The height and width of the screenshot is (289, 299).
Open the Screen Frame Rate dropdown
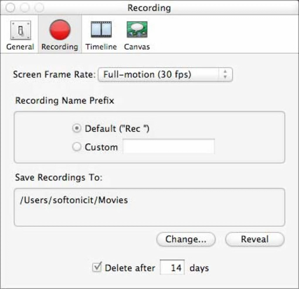(x=165, y=75)
